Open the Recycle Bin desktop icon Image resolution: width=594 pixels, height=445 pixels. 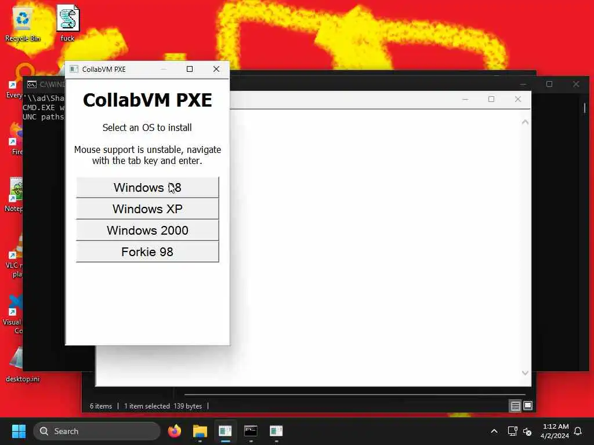pyautogui.click(x=23, y=24)
